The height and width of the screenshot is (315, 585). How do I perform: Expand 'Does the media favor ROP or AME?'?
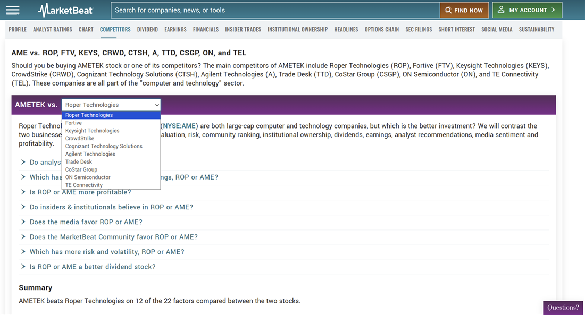[86, 222]
